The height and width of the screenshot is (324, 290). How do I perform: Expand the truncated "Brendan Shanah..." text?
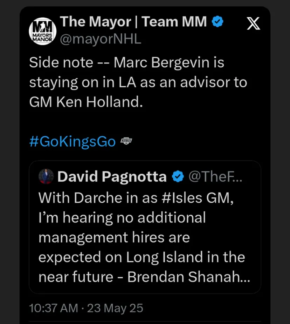click(189, 277)
